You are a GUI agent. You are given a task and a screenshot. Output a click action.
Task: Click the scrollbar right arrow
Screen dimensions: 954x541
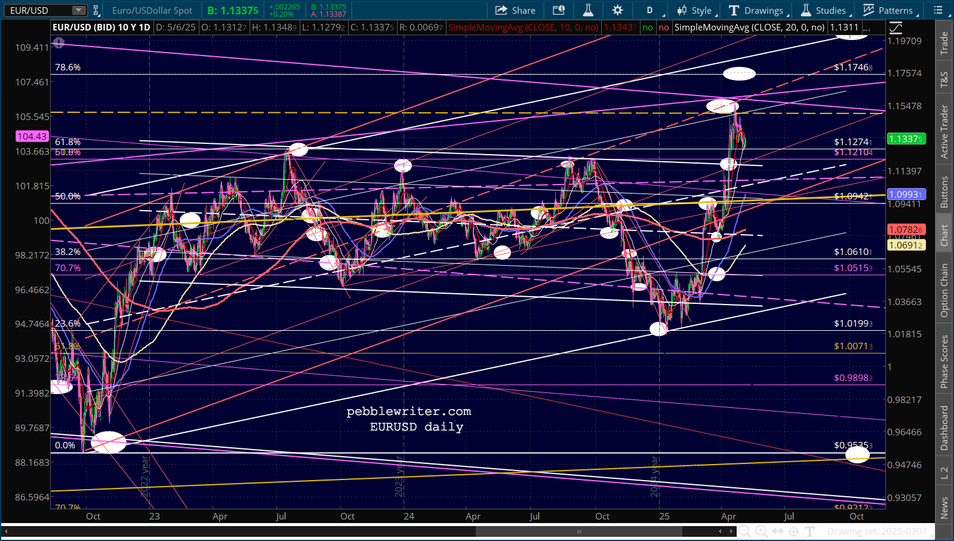pyautogui.click(x=731, y=531)
